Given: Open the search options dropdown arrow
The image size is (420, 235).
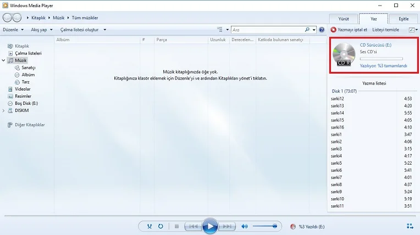Looking at the screenshot, I should coord(314,30).
